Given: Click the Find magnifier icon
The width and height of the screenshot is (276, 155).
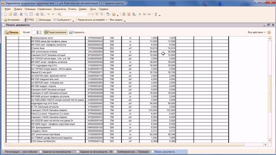Looking at the screenshot, I should (60, 14).
